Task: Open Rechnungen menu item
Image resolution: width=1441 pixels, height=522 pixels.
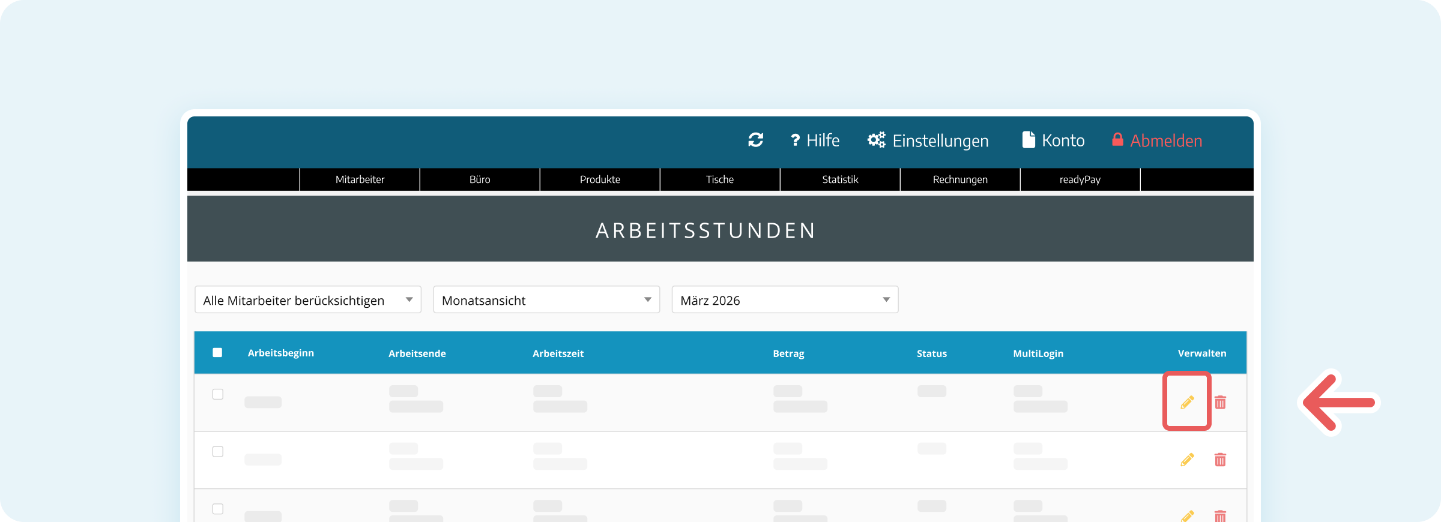Action: pos(960,179)
